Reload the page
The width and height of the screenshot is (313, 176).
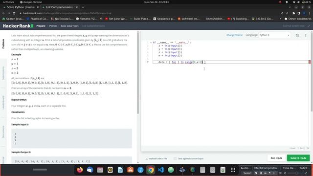(x=14, y=13)
